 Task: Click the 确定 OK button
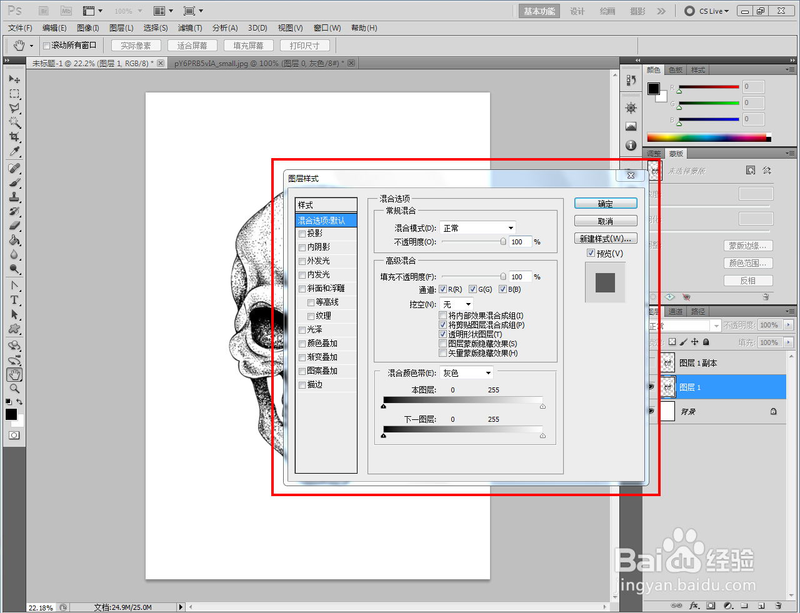[x=606, y=204]
